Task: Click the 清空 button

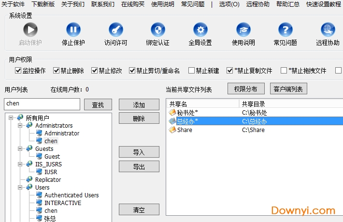Action: pos(139,209)
